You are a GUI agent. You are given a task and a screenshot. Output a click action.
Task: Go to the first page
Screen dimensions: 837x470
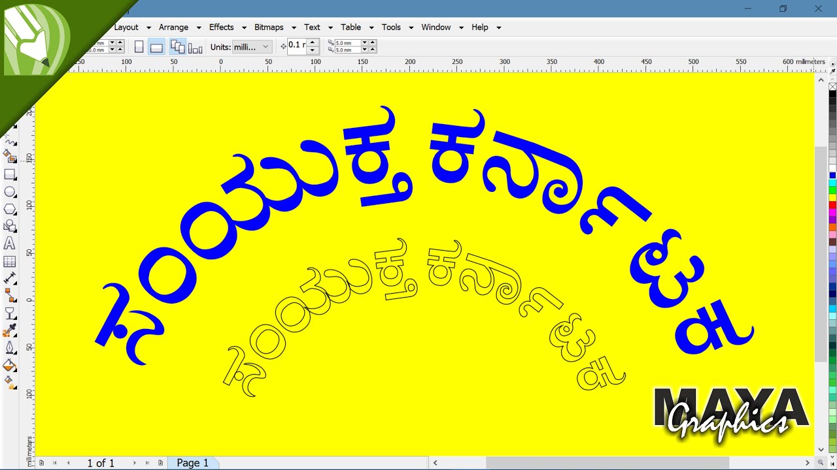(54, 463)
